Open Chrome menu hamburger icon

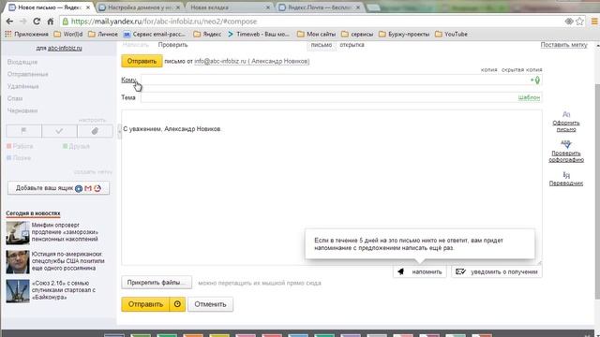[x=595, y=22]
